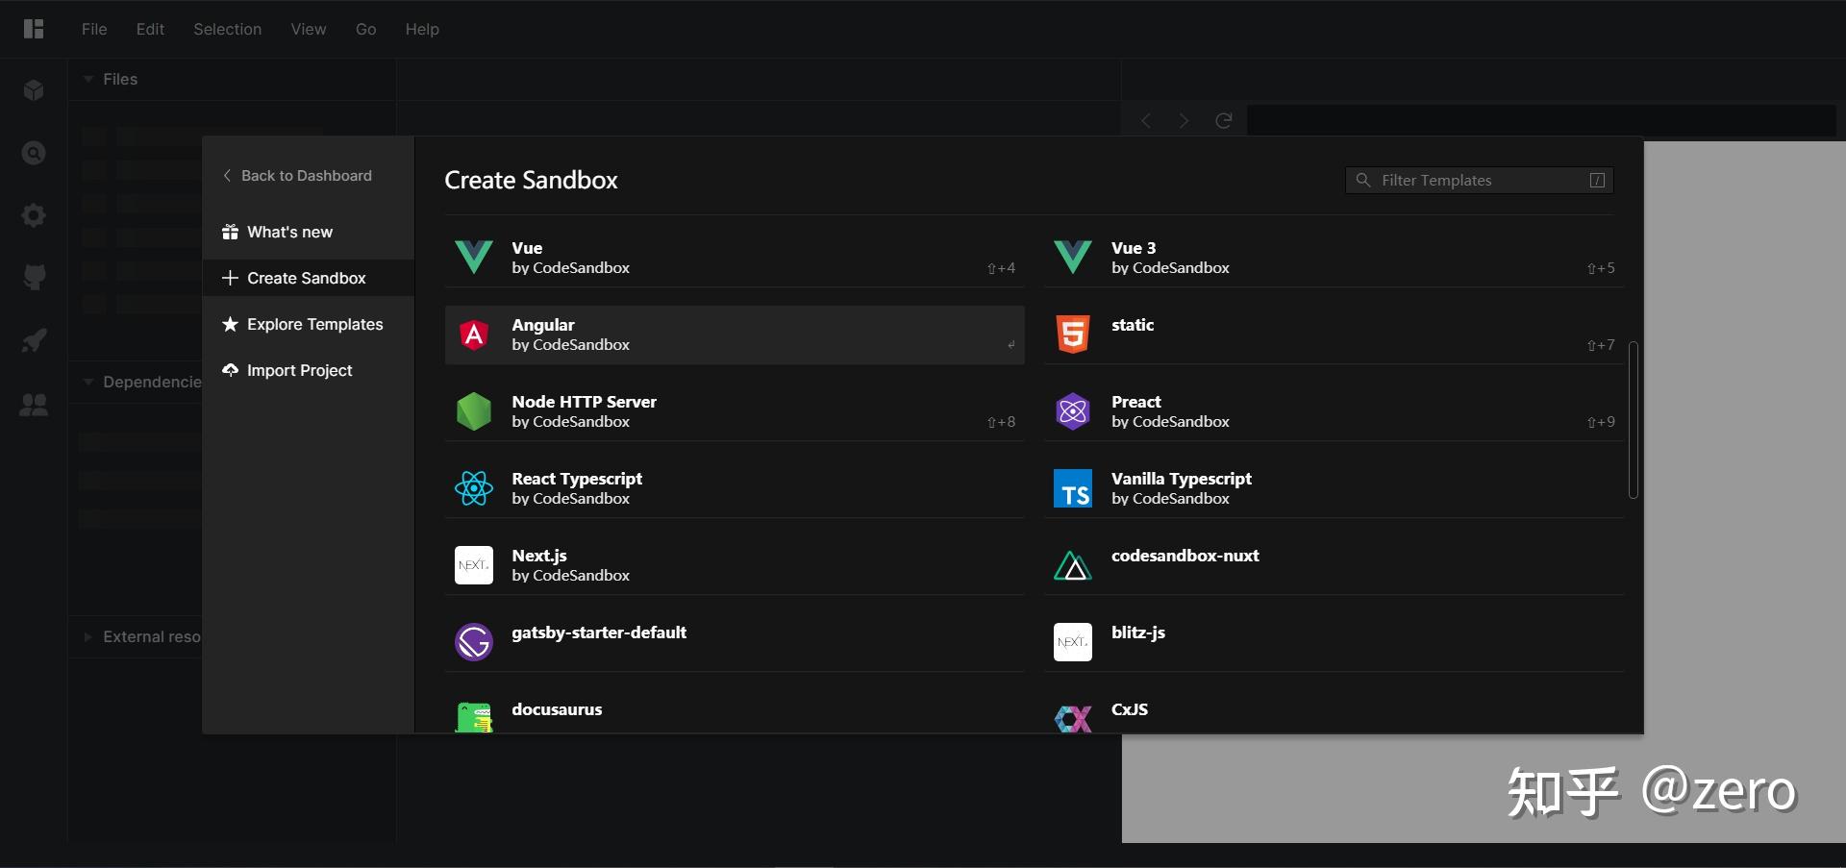This screenshot has height=868, width=1846.
Task: Open the Deployment rocket icon in sidebar
Action: click(34, 340)
